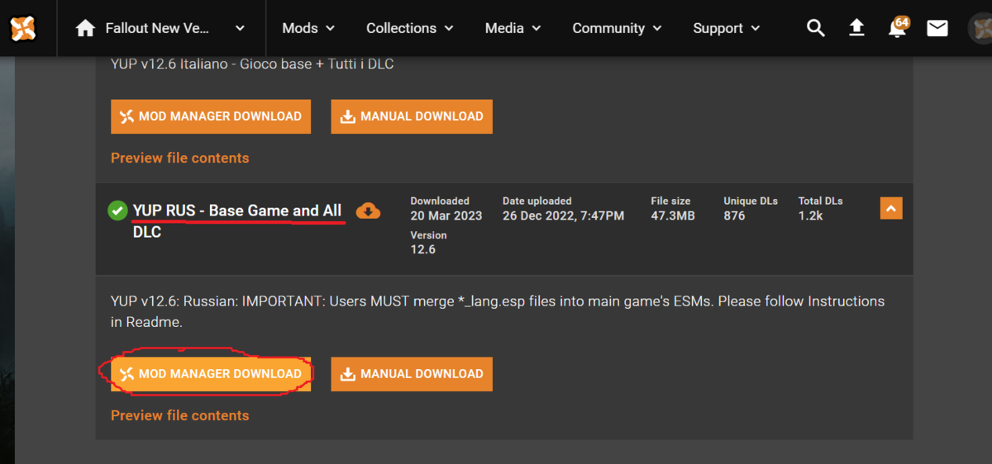
Task: Click the total DLs value 1.2k
Action: click(x=812, y=215)
